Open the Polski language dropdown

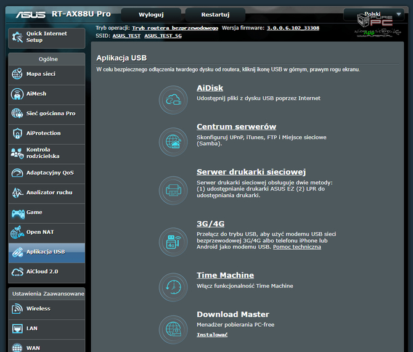[x=374, y=14]
